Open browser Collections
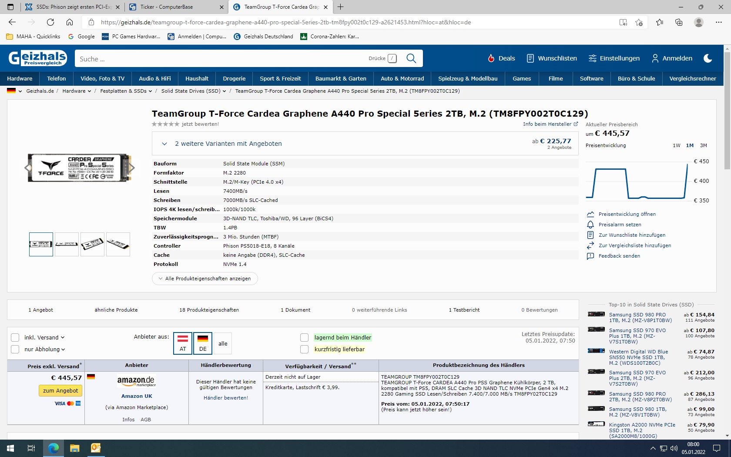Screen dimensions: 731x457 pos(679,22)
